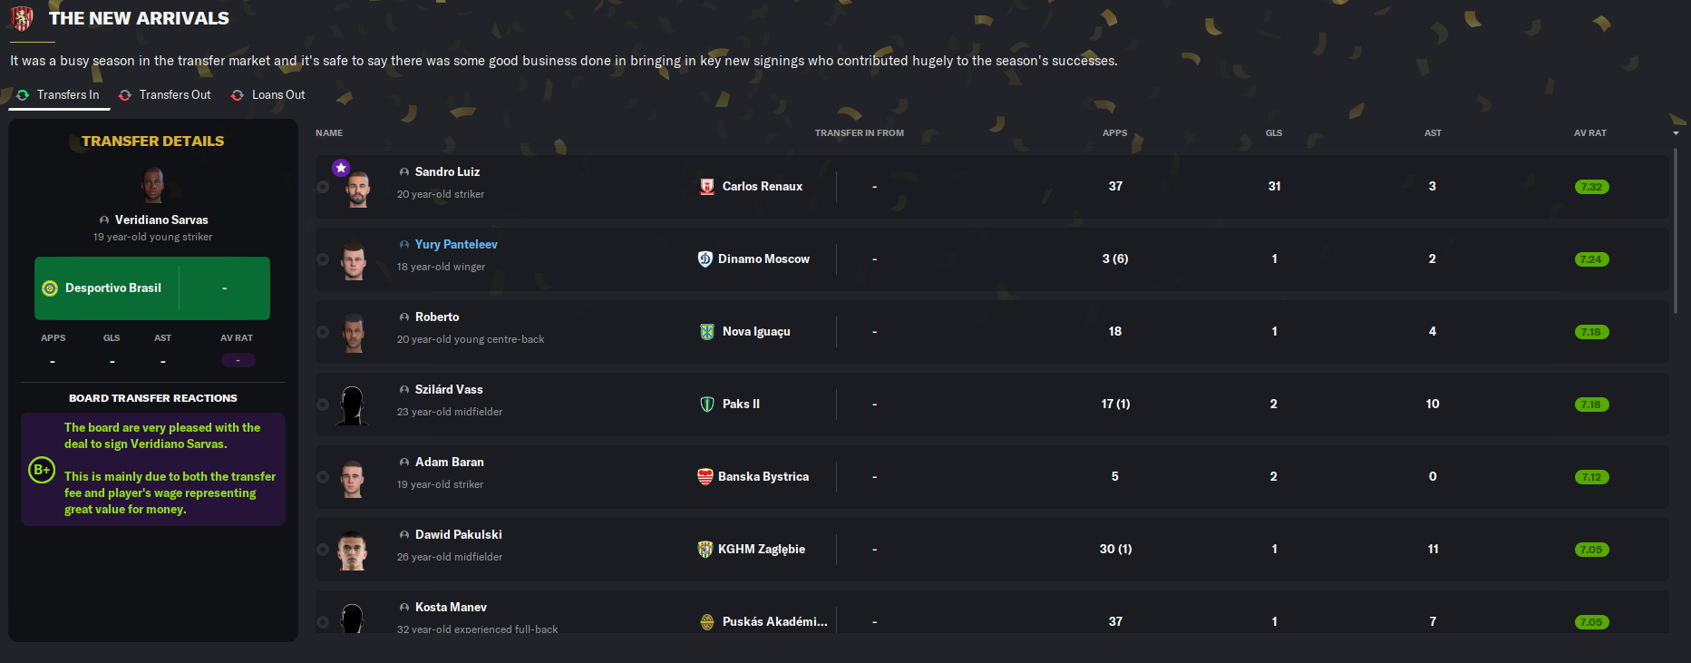The height and width of the screenshot is (663, 1691).
Task: Switch to the Loans Out tab
Action: tap(277, 95)
